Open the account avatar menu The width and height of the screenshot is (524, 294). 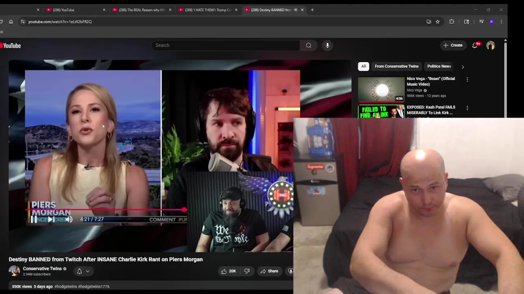[x=490, y=45]
